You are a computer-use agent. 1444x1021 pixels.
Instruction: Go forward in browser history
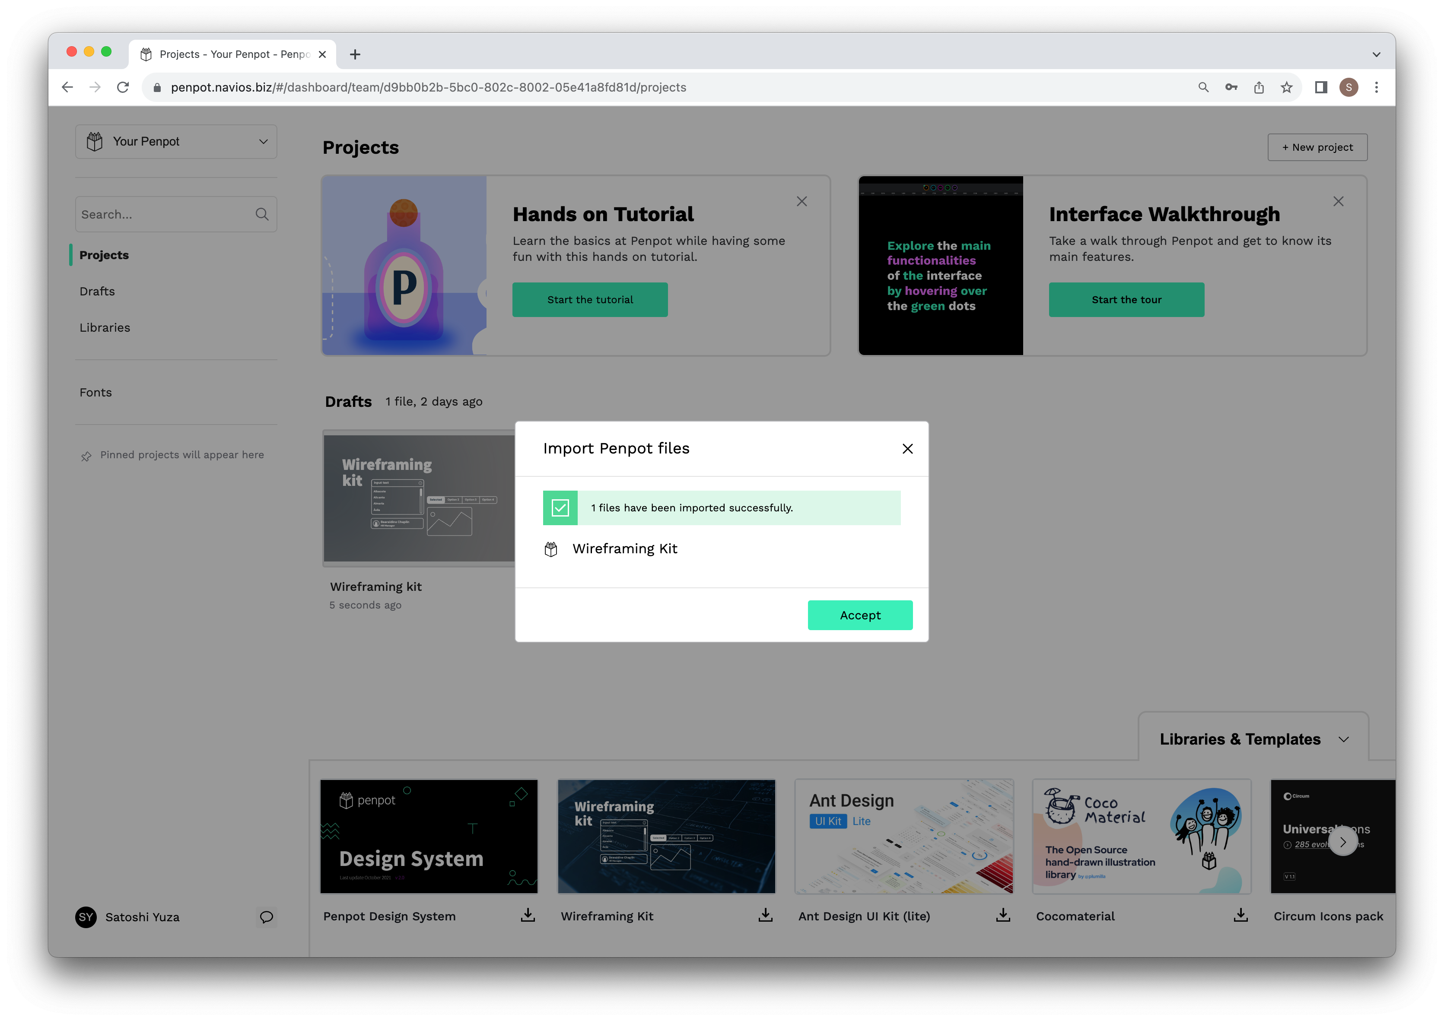(95, 87)
